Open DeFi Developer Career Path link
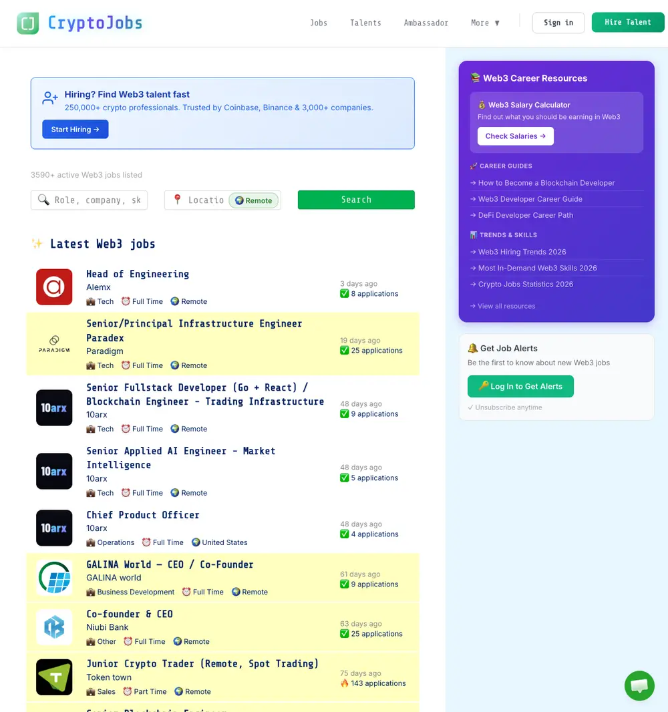 point(526,215)
